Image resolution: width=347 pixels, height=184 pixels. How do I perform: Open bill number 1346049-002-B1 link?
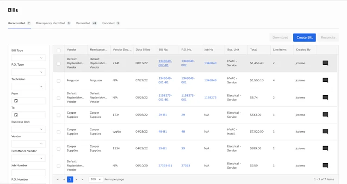point(165,63)
